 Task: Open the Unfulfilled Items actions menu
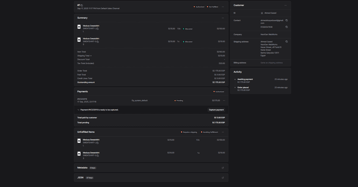click(223, 132)
